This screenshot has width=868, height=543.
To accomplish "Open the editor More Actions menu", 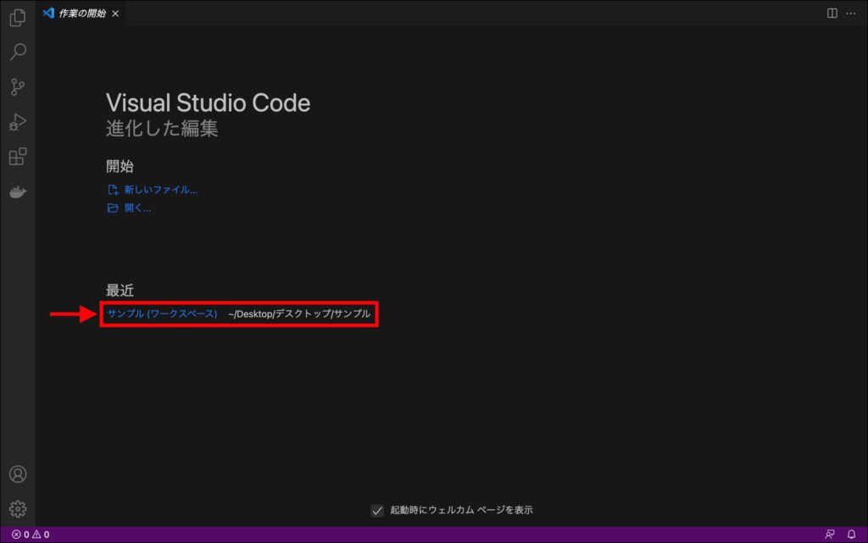I will point(851,14).
